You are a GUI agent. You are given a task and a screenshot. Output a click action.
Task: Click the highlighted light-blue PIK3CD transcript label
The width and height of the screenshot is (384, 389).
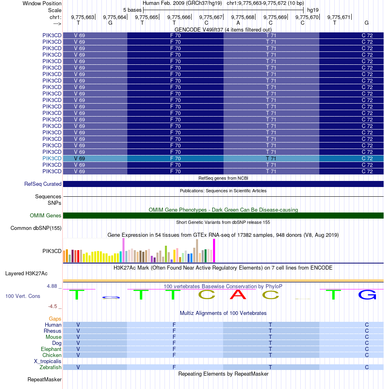coord(52,158)
